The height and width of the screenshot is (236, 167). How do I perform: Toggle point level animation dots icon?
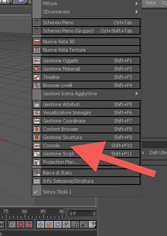pyautogui.click(x=75, y=225)
